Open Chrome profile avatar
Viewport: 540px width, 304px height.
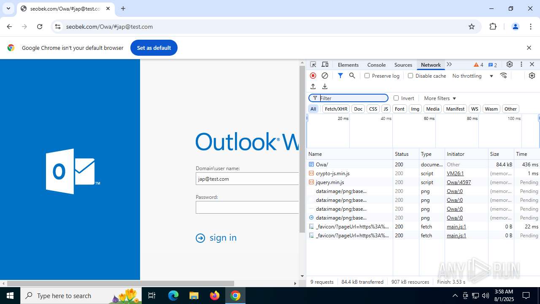(515, 27)
